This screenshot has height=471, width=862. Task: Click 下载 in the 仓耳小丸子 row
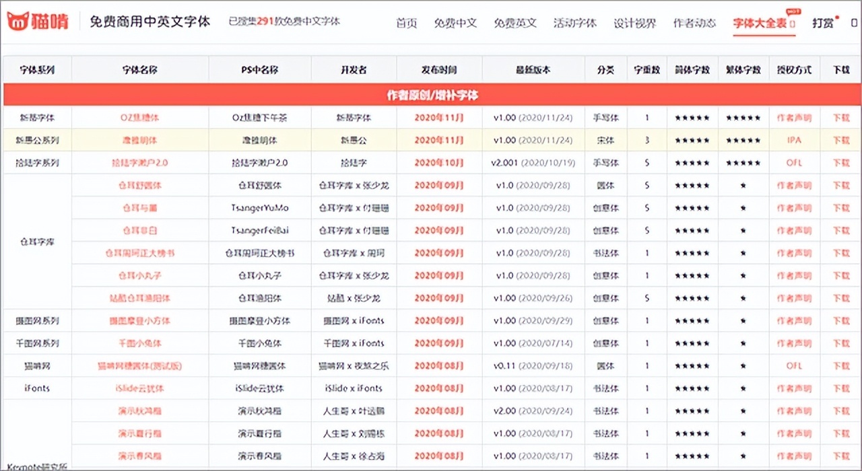point(841,275)
